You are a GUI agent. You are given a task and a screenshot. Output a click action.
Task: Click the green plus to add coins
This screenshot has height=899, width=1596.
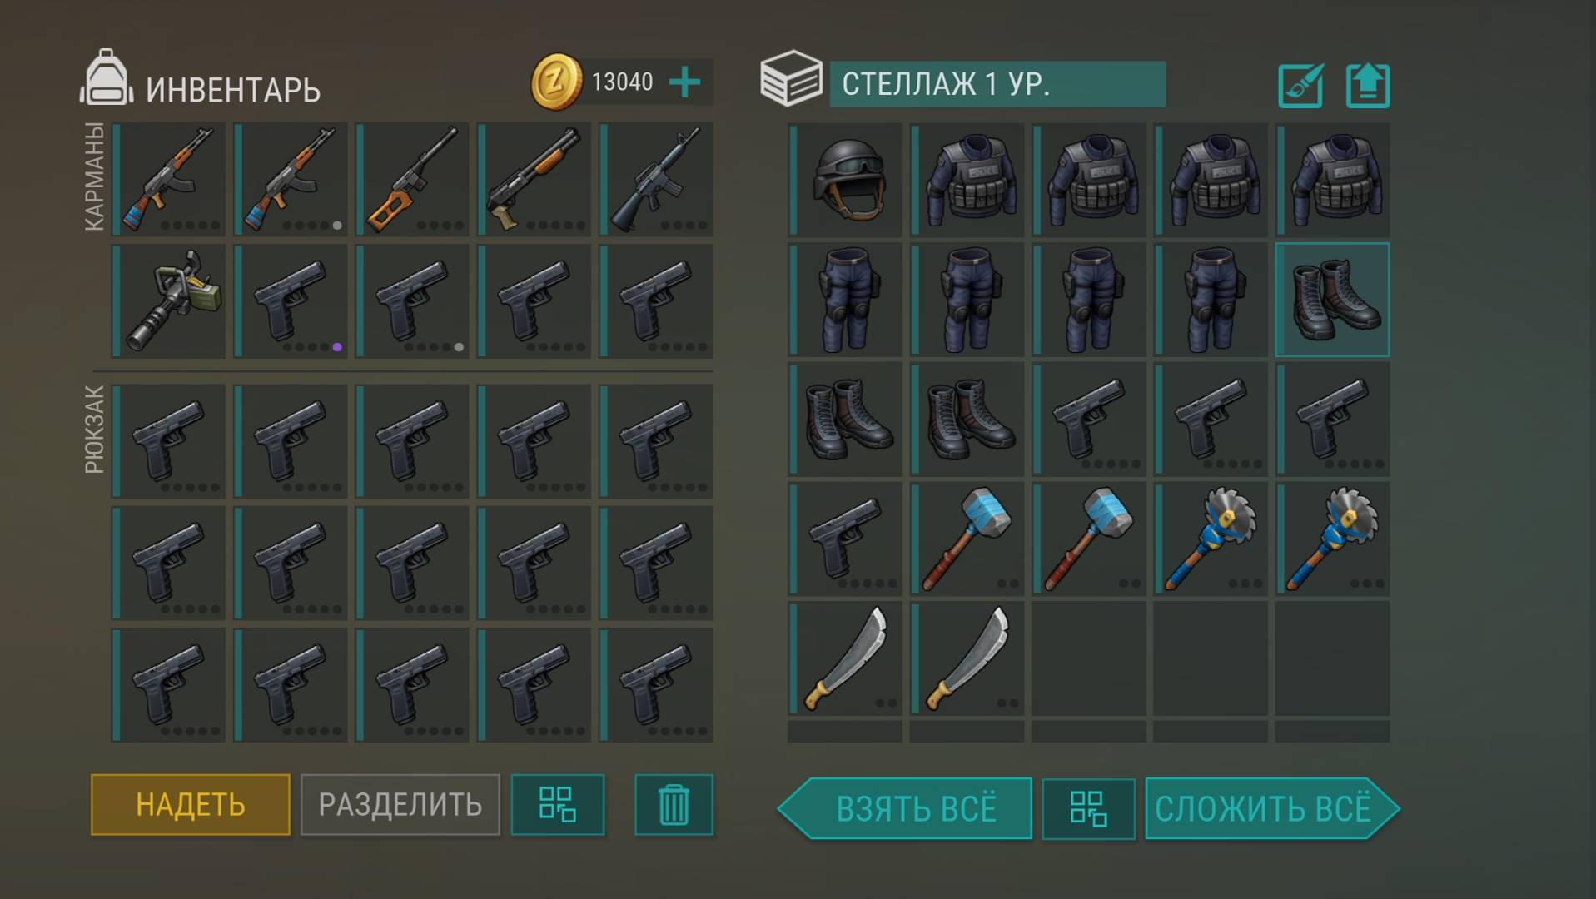click(x=684, y=82)
